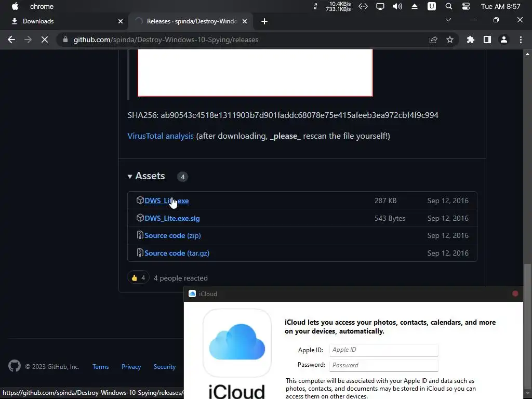This screenshot has height=399, width=532.
Task: Click the 287 KB size text
Action: (385, 201)
